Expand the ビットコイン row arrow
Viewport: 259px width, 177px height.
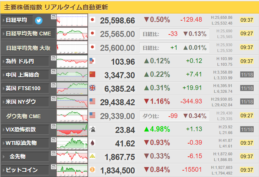click(x=4, y=170)
